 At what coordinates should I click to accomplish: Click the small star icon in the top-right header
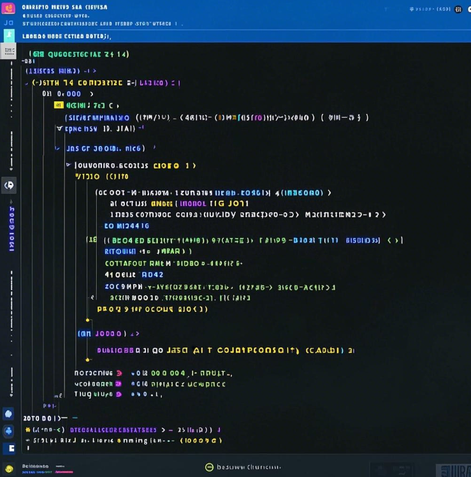pyautogui.click(x=412, y=9)
